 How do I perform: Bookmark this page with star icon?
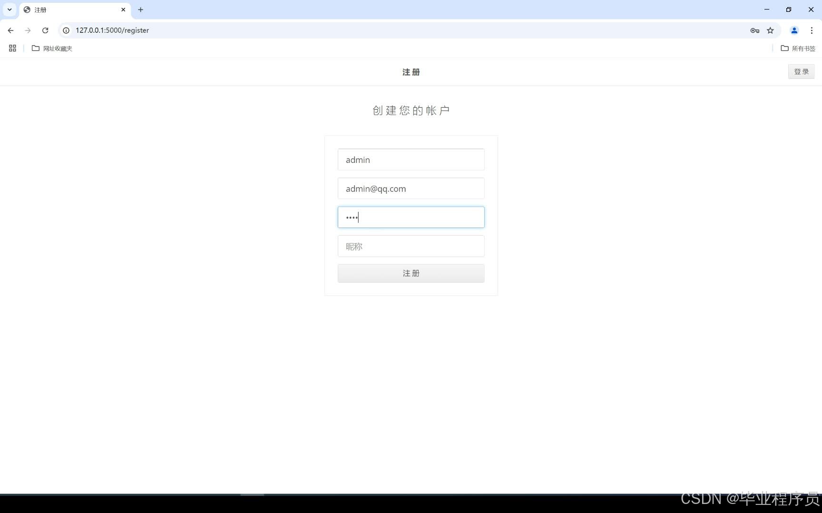(770, 30)
